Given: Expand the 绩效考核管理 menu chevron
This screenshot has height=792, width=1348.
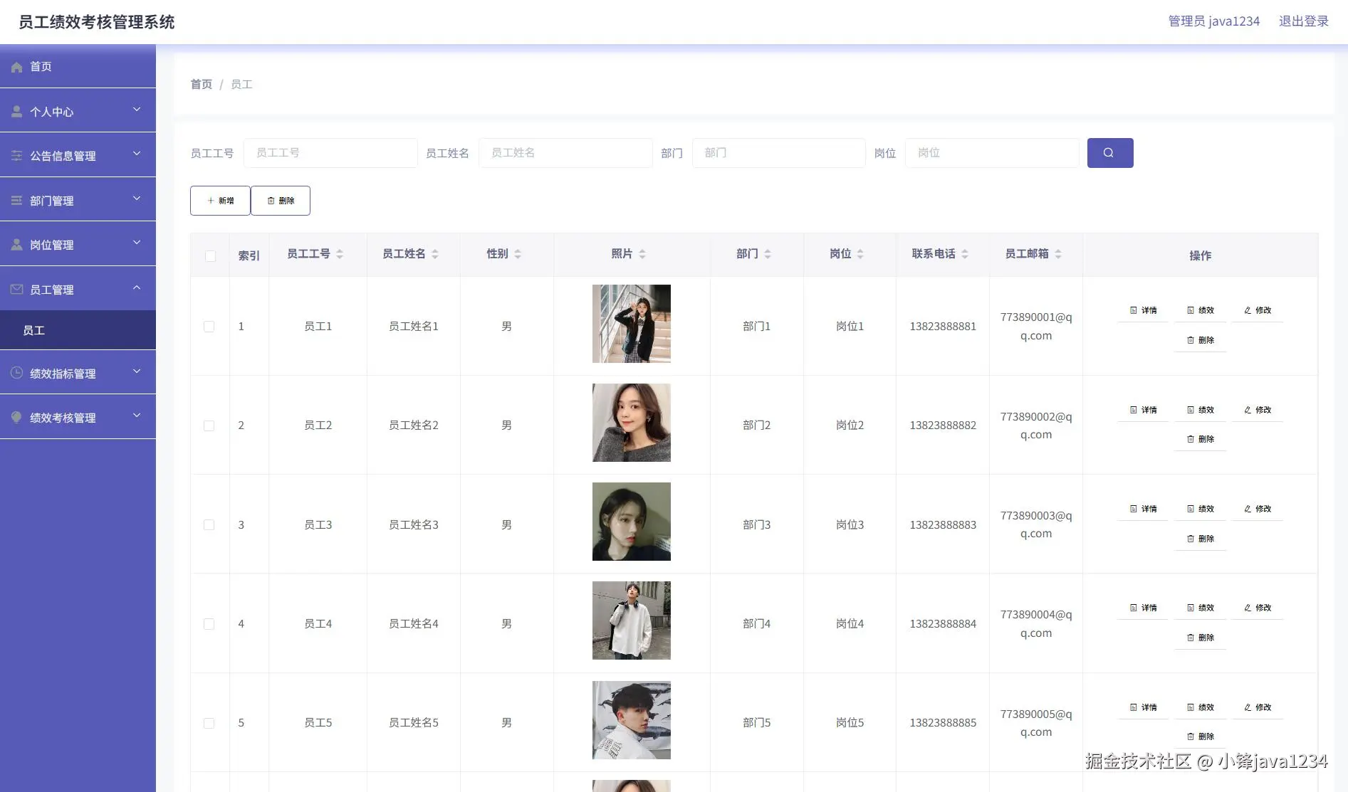Looking at the screenshot, I should pyautogui.click(x=137, y=416).
